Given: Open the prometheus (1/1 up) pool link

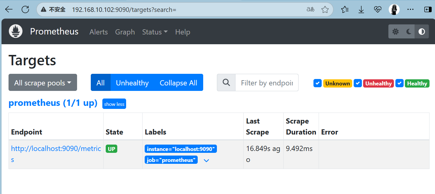Looking at the screenshot, I should (53, 103).
